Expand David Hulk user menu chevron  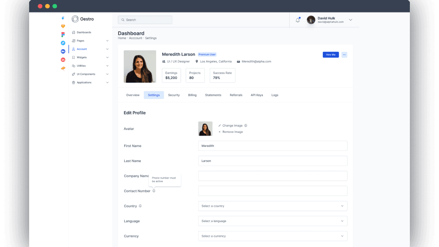(x=351, y=20)
